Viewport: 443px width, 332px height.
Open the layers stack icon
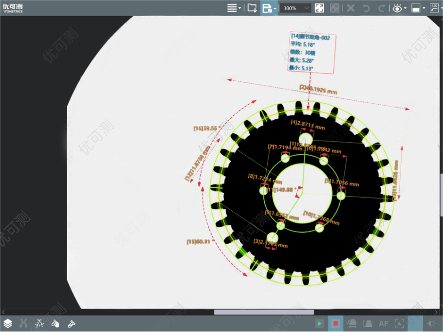[8, 323]
